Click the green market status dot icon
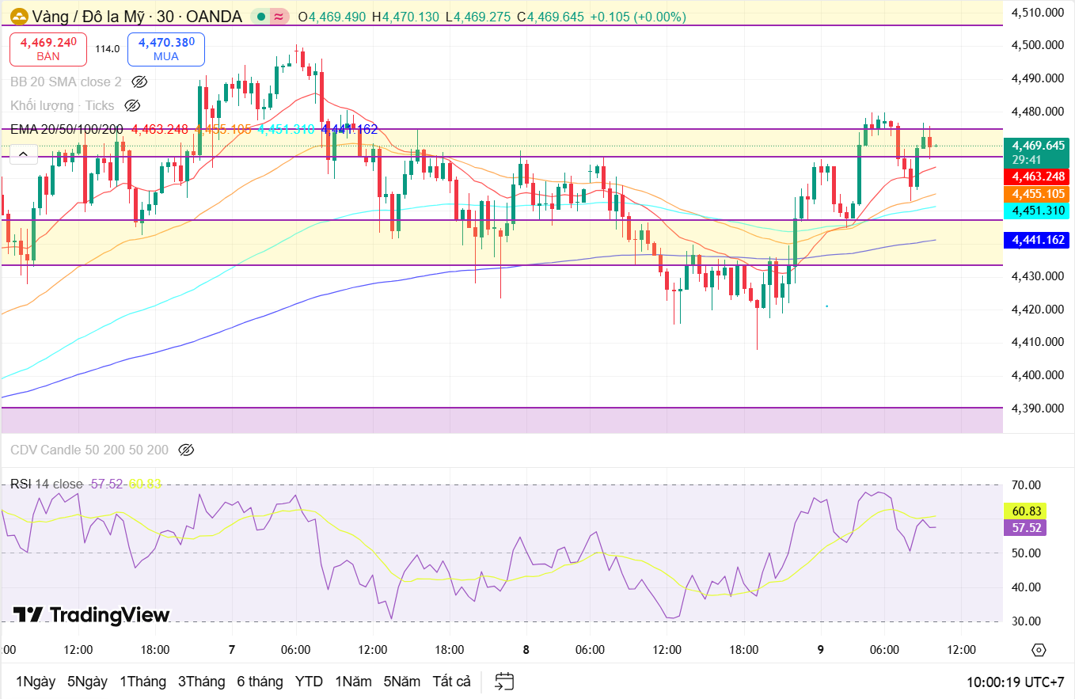 point(260,17)
